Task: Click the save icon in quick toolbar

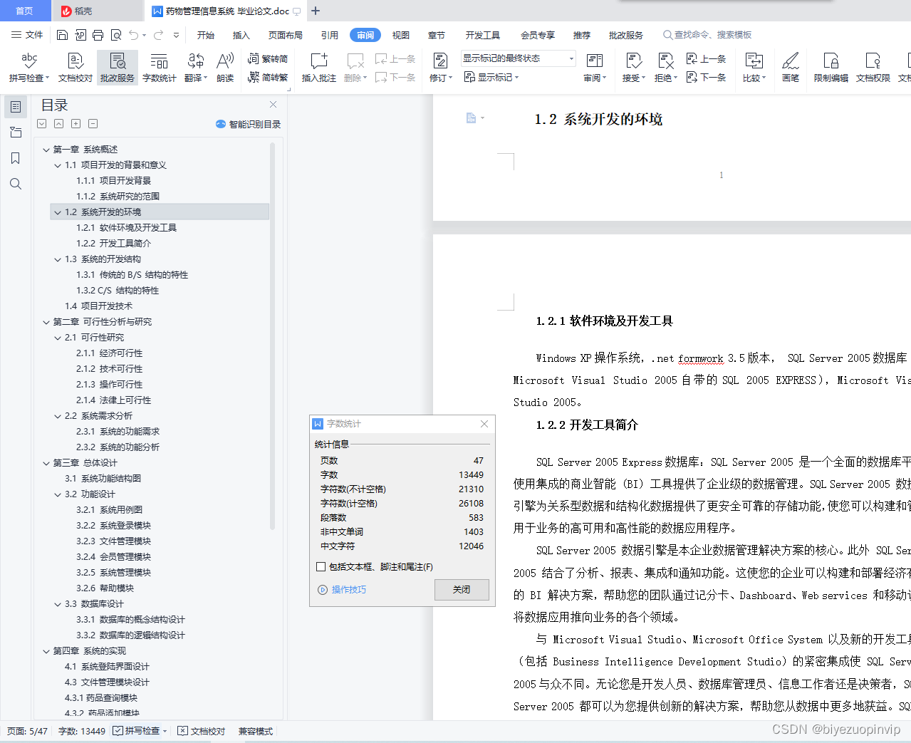Action: [x=62, y=35]
